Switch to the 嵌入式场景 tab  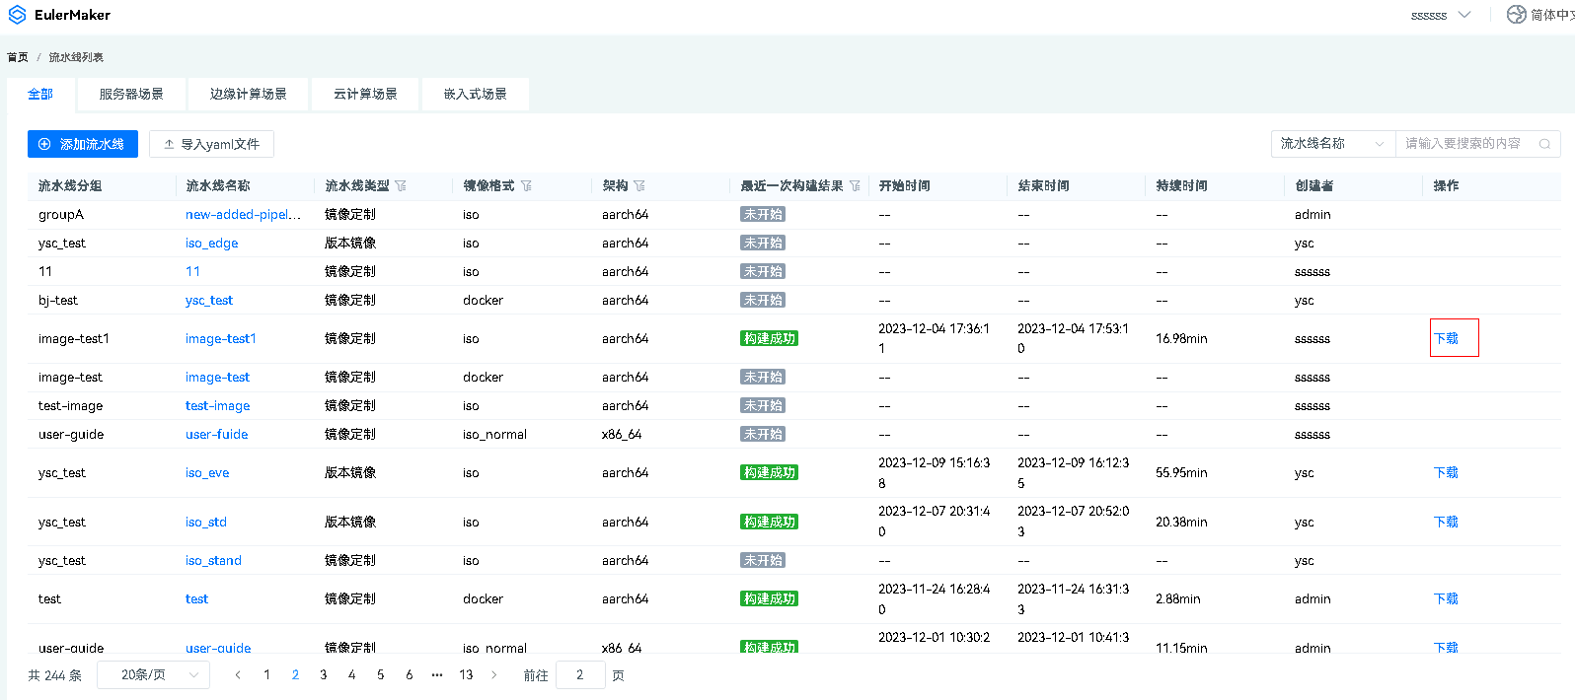point(475,95)
